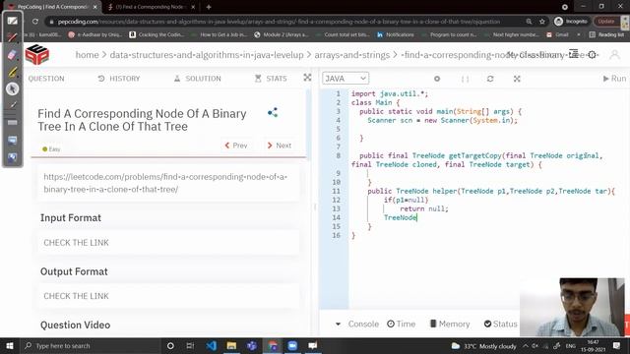Click the arrays-and-strings breadcrumb
The image size is (630, 354).
click(352, 55)
